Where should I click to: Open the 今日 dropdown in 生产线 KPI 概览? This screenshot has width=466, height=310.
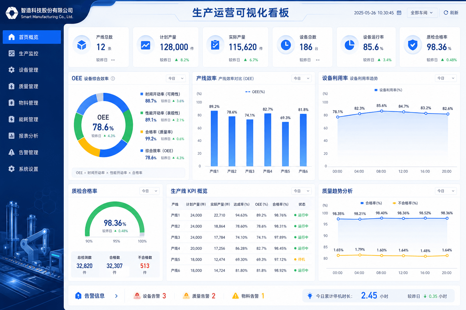302,191
